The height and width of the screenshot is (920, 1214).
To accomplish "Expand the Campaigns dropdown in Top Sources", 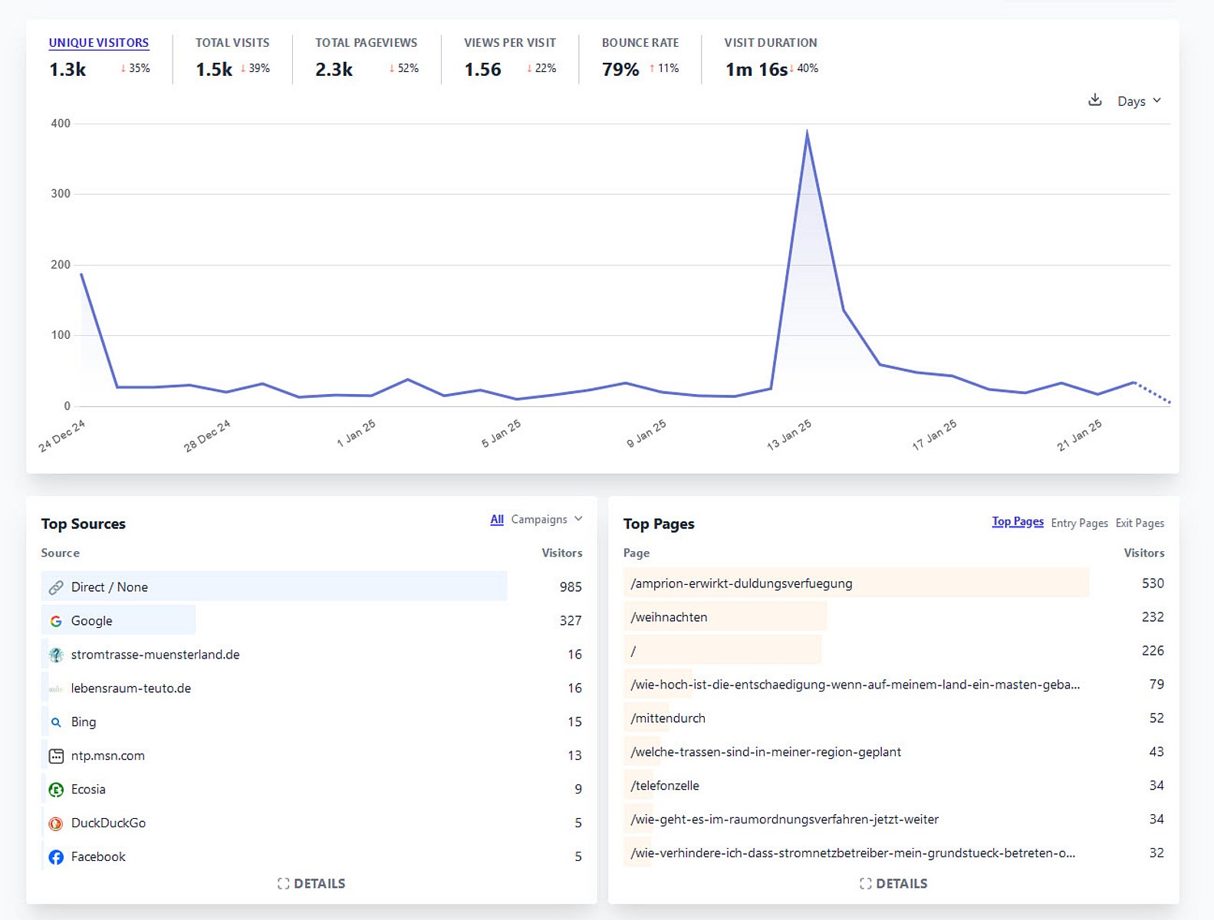I will click(x=546, y=520).
